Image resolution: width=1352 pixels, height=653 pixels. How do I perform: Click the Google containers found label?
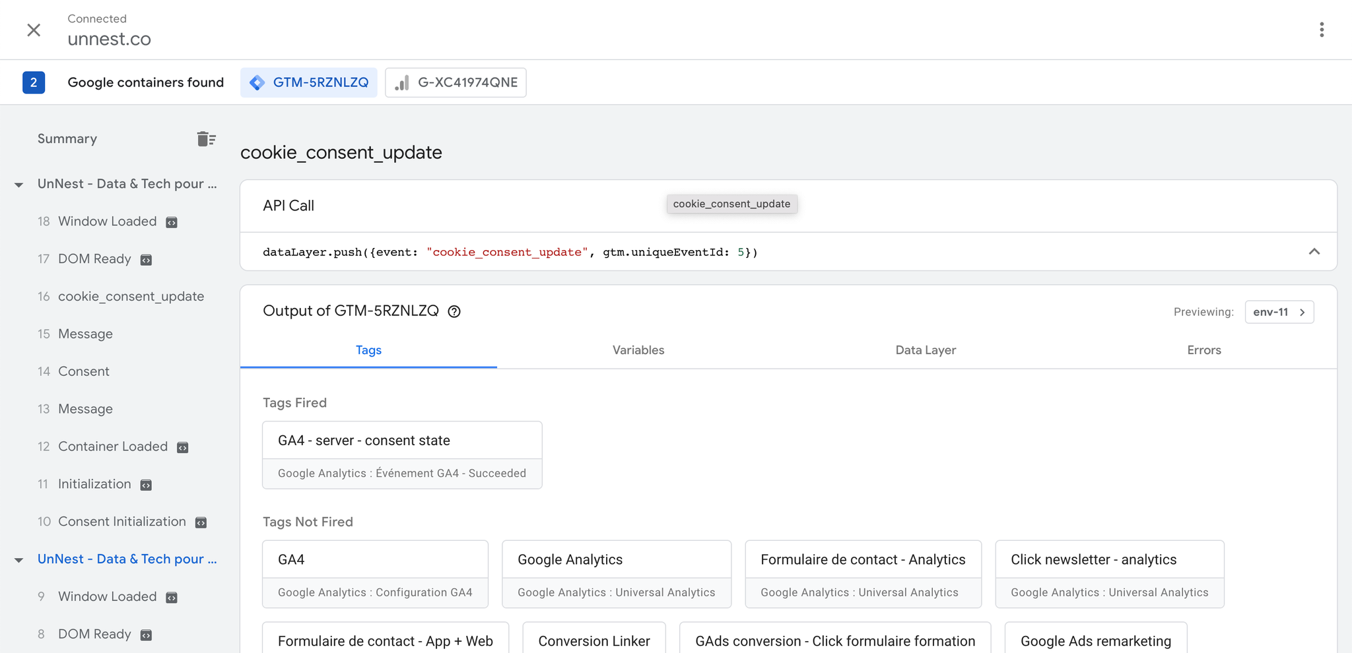coord(146,82)
